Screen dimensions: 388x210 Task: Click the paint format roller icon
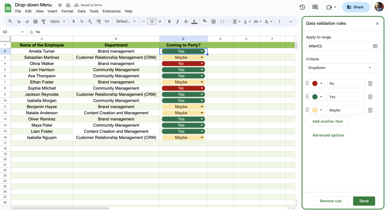[x=43, y=22]
